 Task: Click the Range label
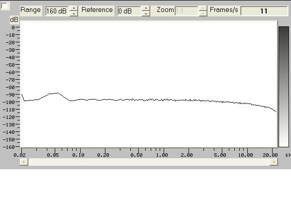pyautogui.click(x=31, y=10)
